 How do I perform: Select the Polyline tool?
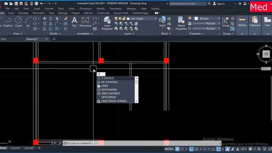[x=8, y=22]
